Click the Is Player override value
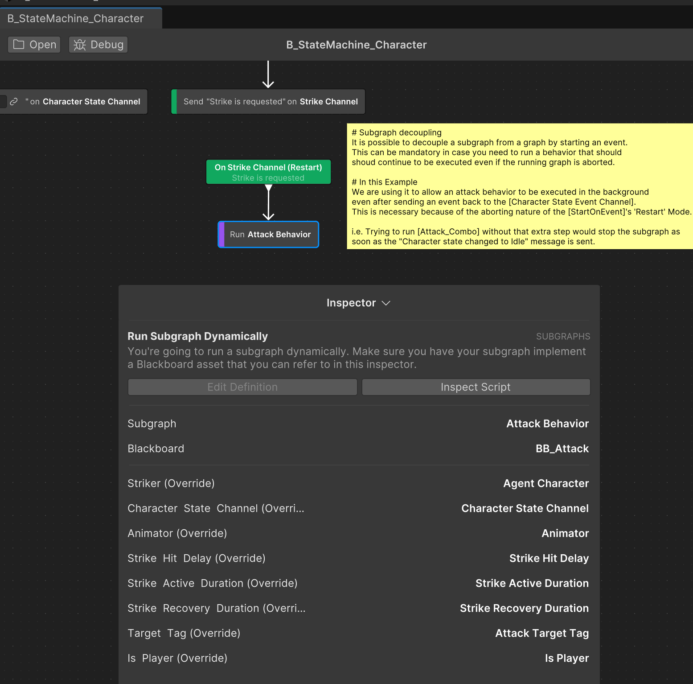This screenshot has height=684, width=693. (566, 658)
